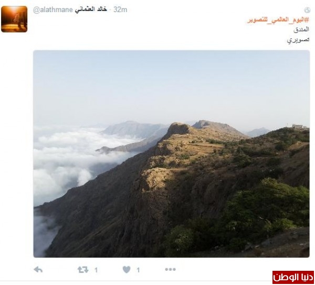Click the globe icon beside the tweet
Screen dimensions: 315x285
307,10
